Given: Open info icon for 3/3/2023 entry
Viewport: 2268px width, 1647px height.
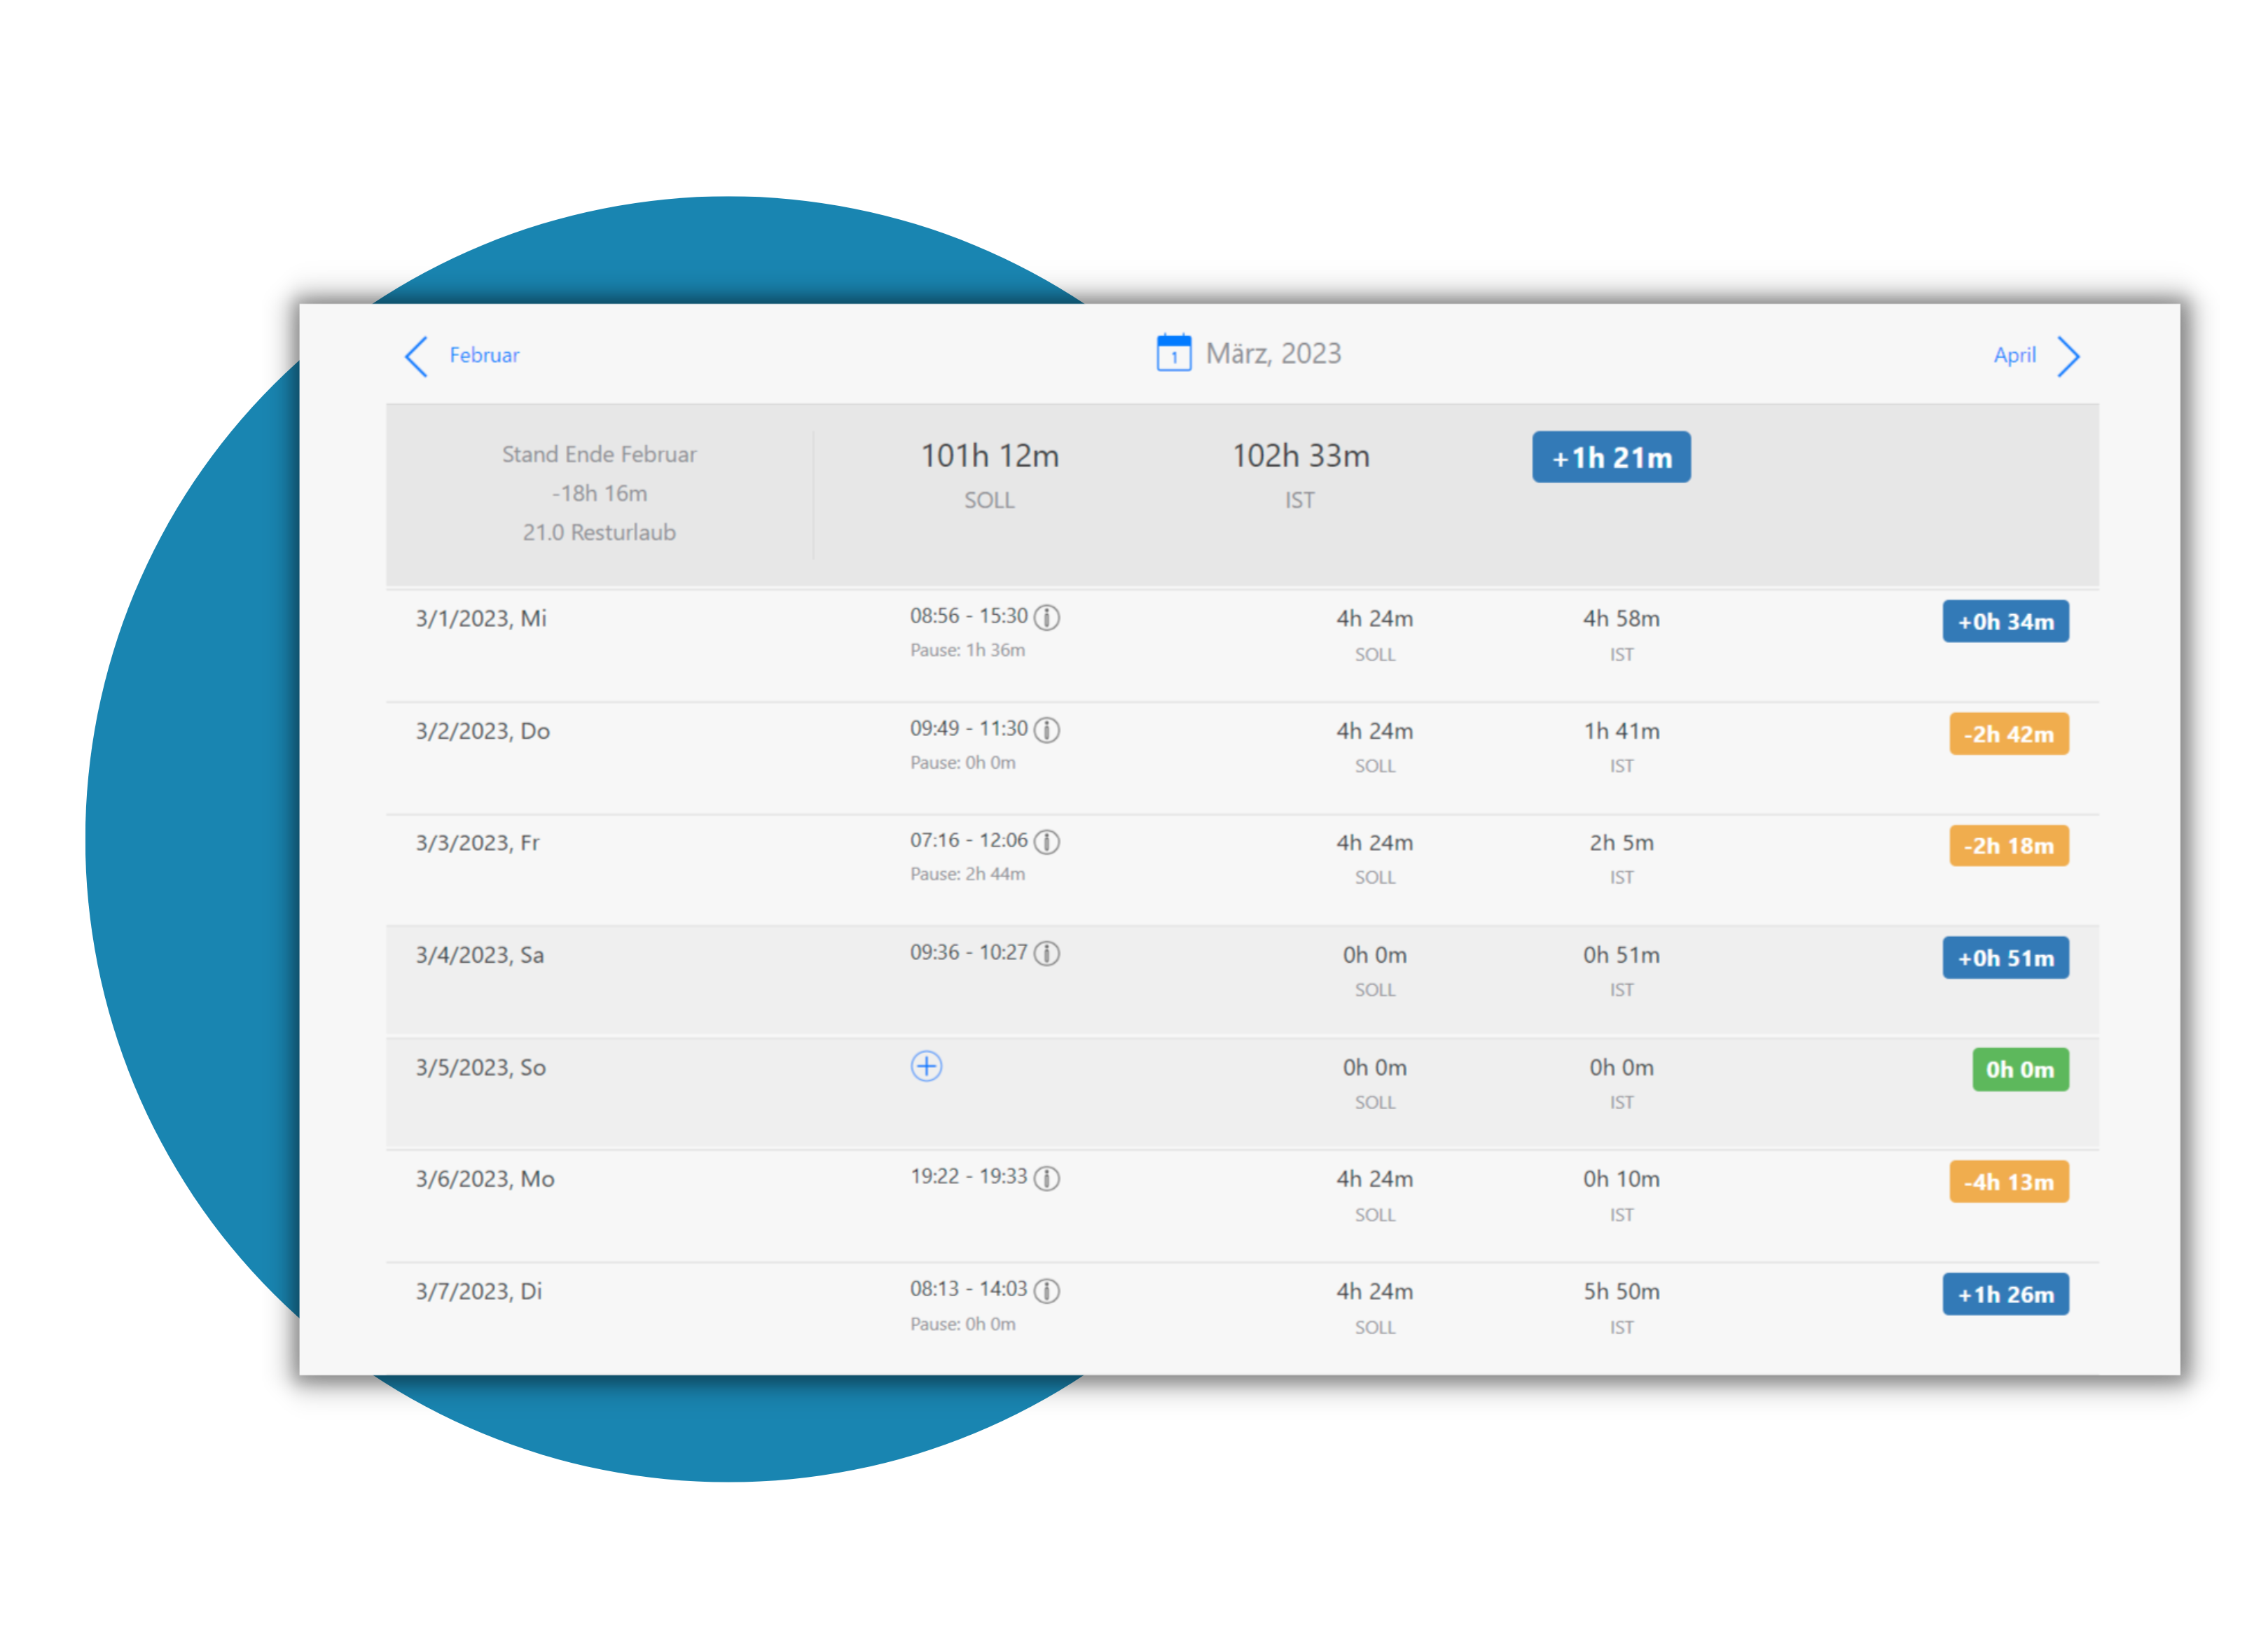Looking at the screenshot, I should click(1046, 842).
